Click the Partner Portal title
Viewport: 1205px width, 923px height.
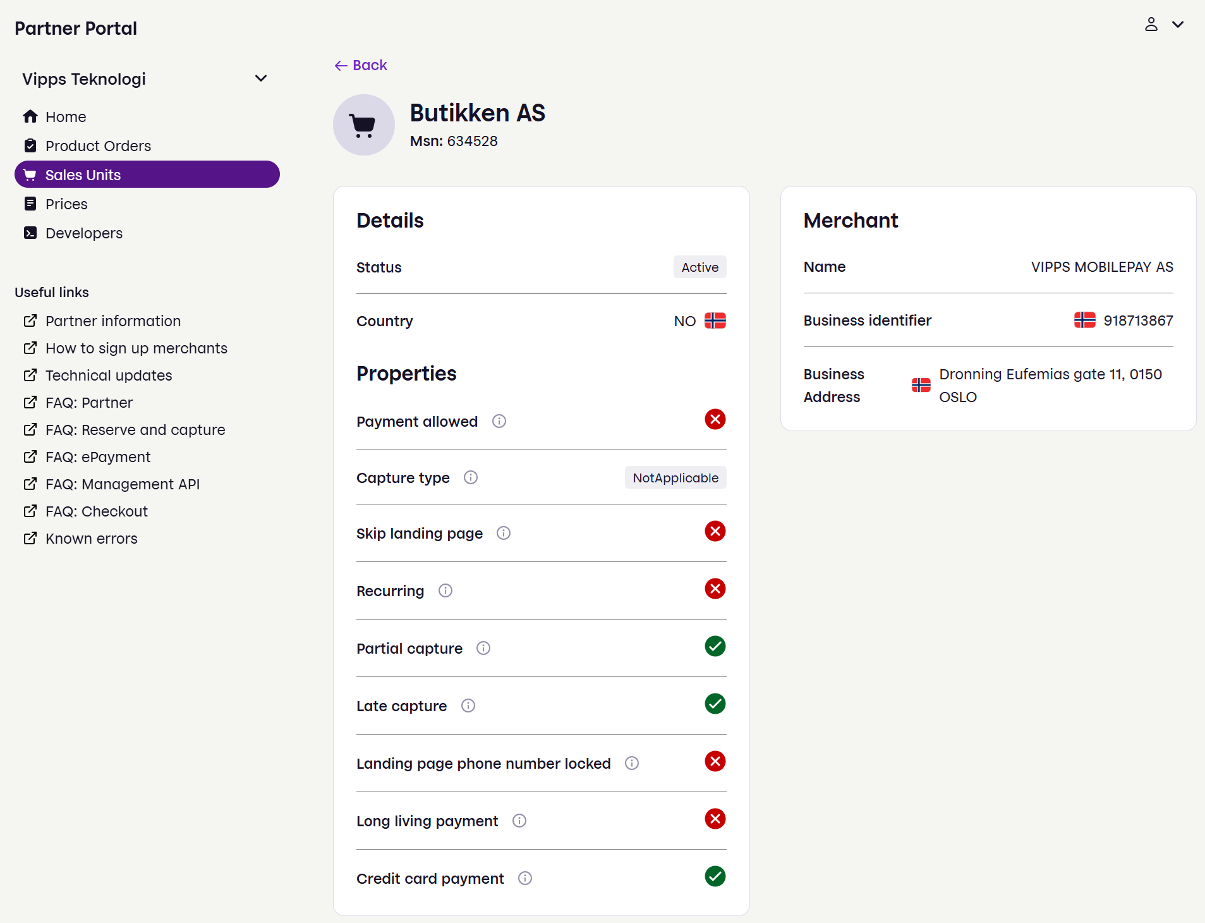tap(76, 28)
